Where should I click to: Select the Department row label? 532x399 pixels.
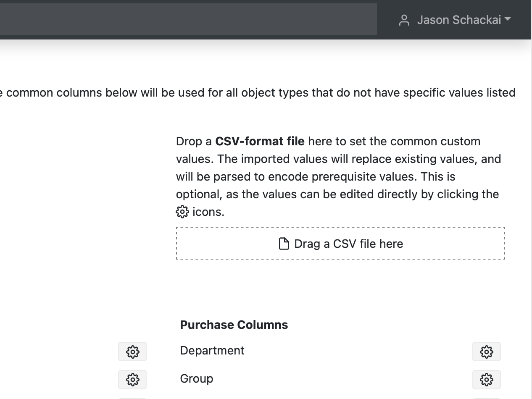[212, 350]
